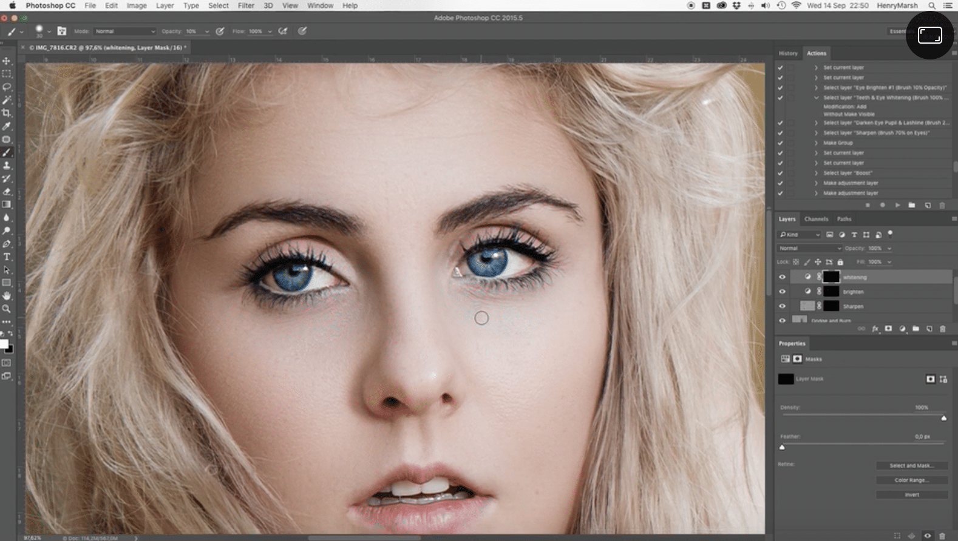Switch to the Channels tab

816,219
